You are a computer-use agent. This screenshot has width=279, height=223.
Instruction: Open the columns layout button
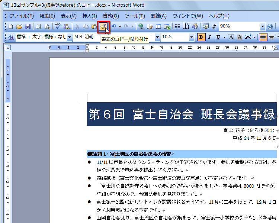coord(177,27)
